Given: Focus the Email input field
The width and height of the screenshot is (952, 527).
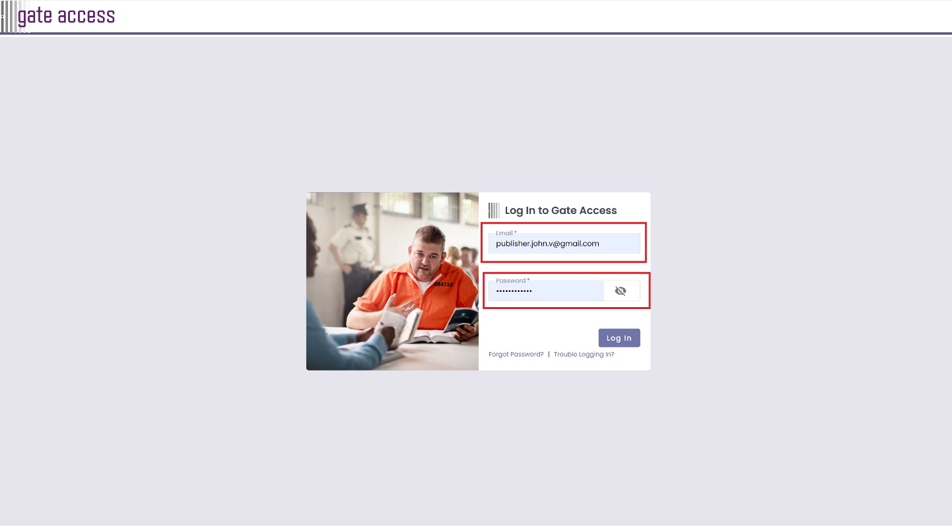Looking at the screenshot, I should click(x=564, y=243).
